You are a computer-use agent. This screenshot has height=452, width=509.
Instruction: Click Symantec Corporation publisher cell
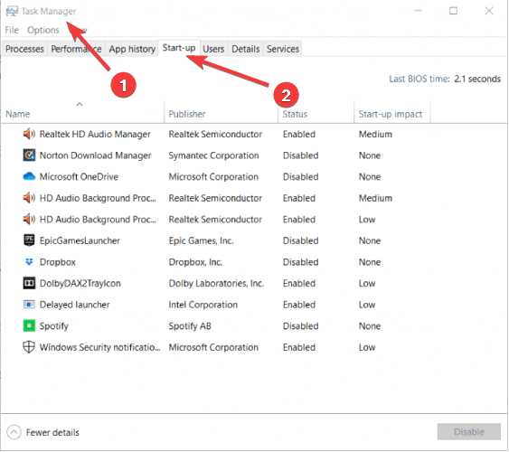click(x=213, y=155)
